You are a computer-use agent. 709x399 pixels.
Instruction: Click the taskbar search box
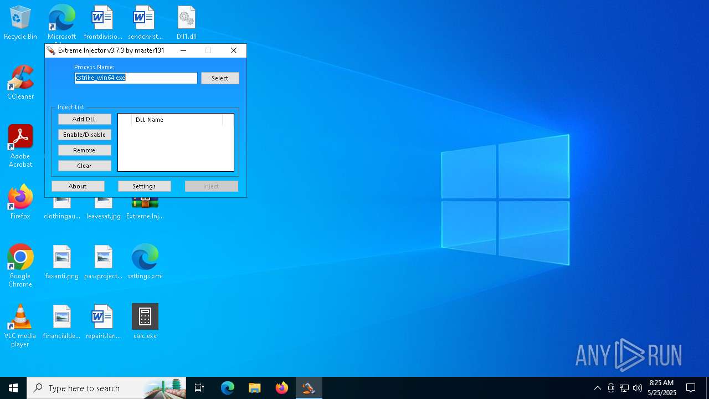106,388
